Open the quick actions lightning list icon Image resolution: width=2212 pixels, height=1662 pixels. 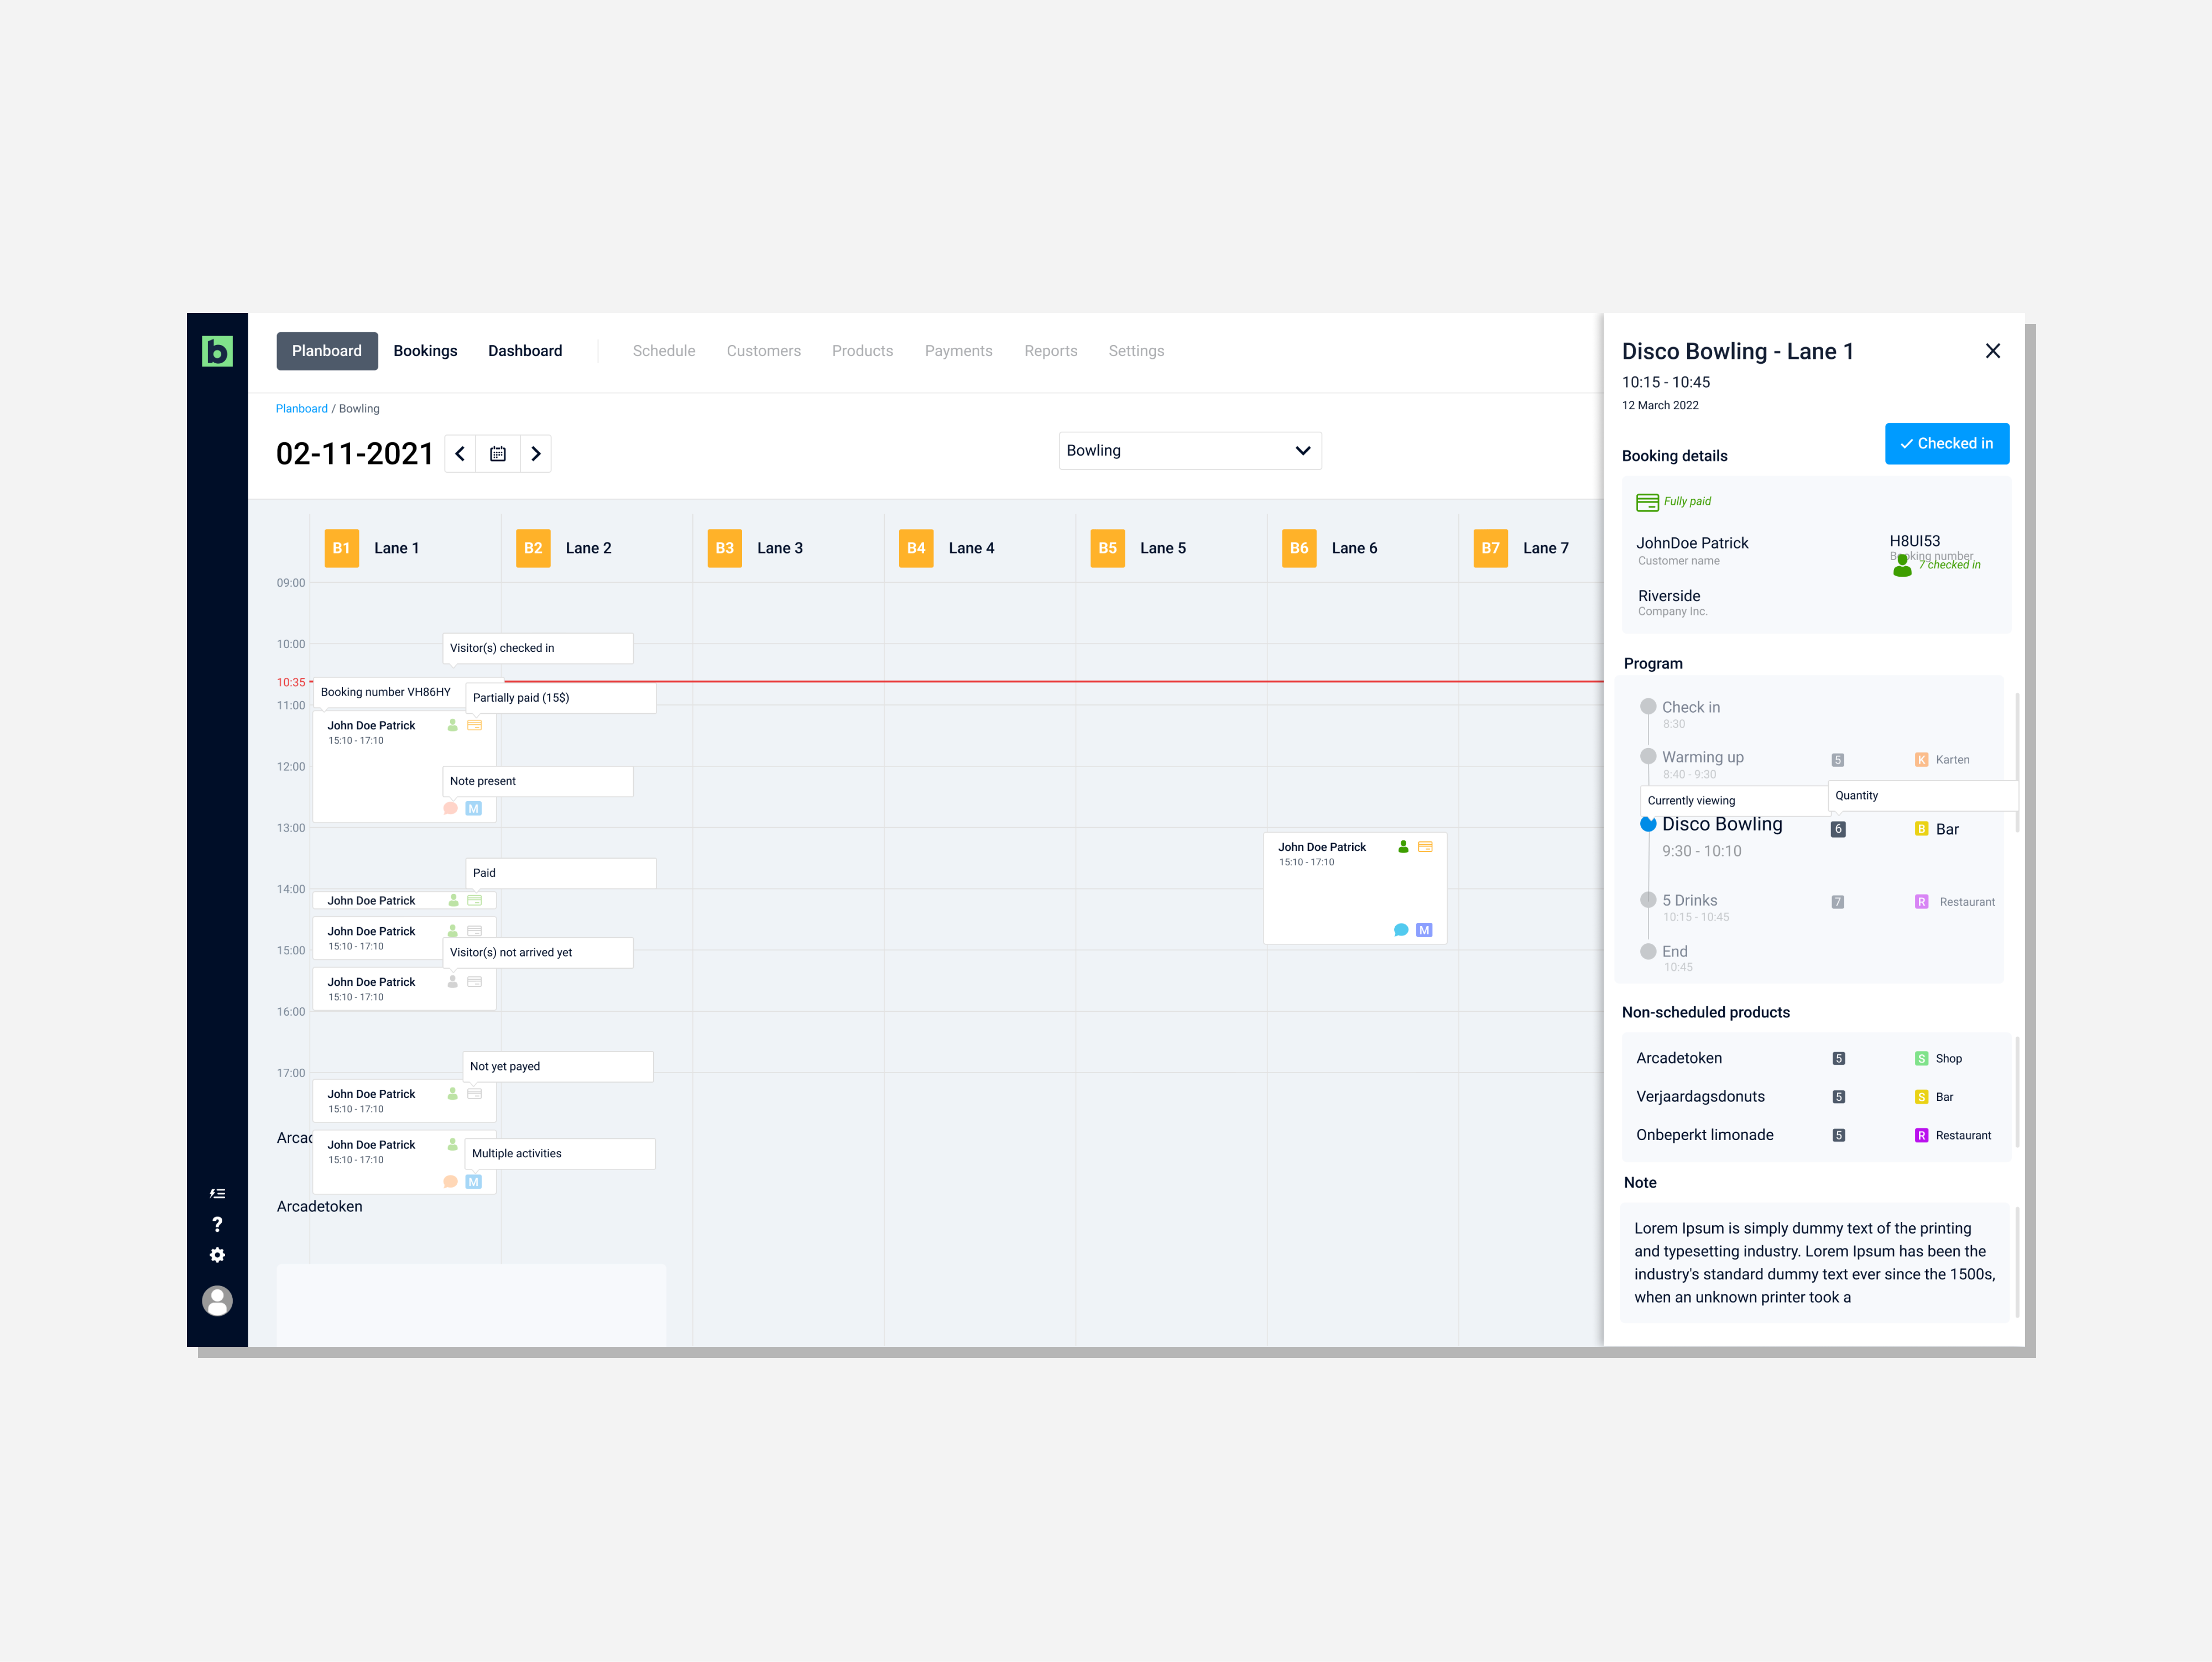pyautogui.click(x=217, y=1194)
